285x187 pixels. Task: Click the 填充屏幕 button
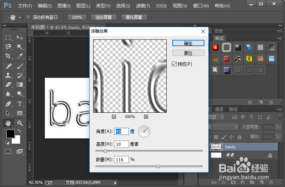click(134, 17)
